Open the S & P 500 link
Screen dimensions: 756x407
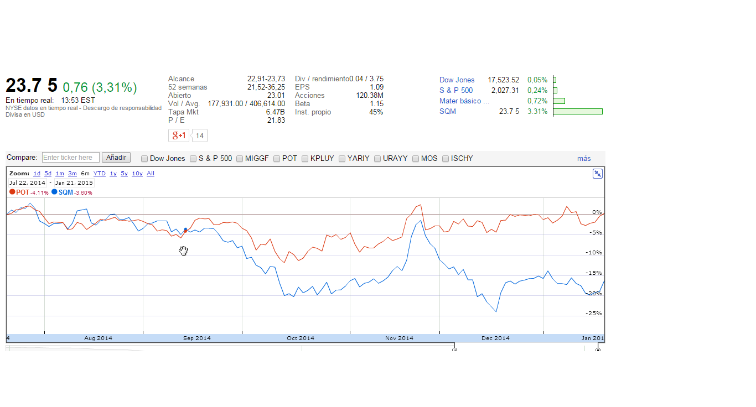pyautogui.click(x=456, y=91)
